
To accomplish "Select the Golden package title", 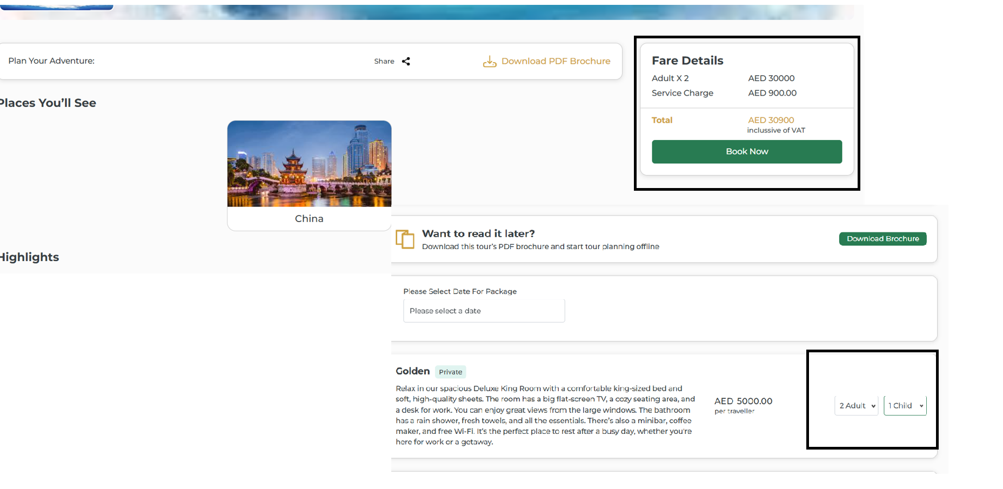I will 412,371.
